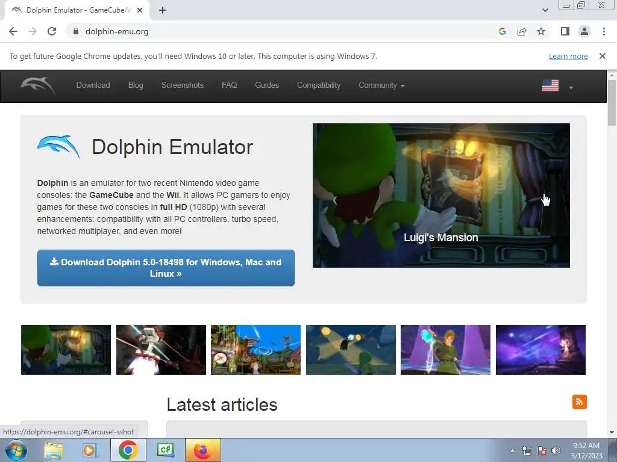Screen dimensions: 617x462
Task: Select the colorful village thumbnail
Action: pos(255,350)
